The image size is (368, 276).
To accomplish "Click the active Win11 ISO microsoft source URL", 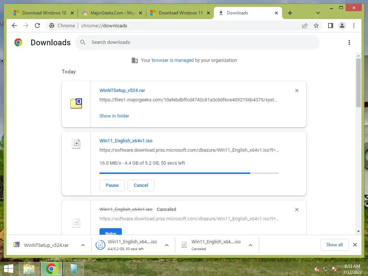I will click(189, 150).
